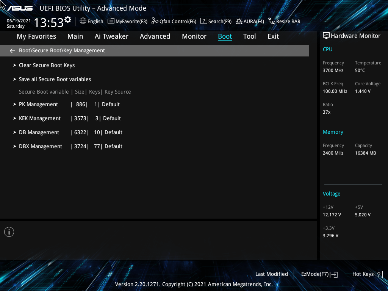Screen dimensions: 388x291
Task: Click the information icon above the help bar
Action: point(9,232)
